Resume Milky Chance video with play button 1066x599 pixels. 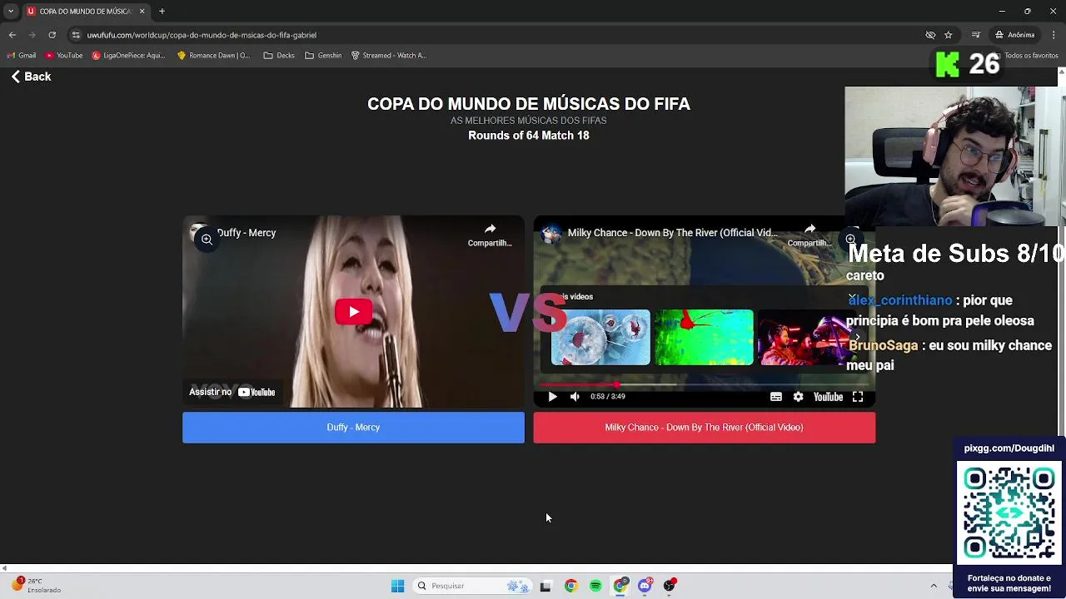tap(552, 397)
